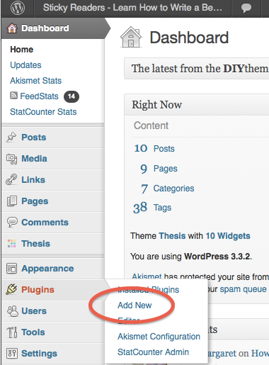Click the Comments speech bubble icon
The width and height of the screenshot is (269, 365).
[12, 222]
